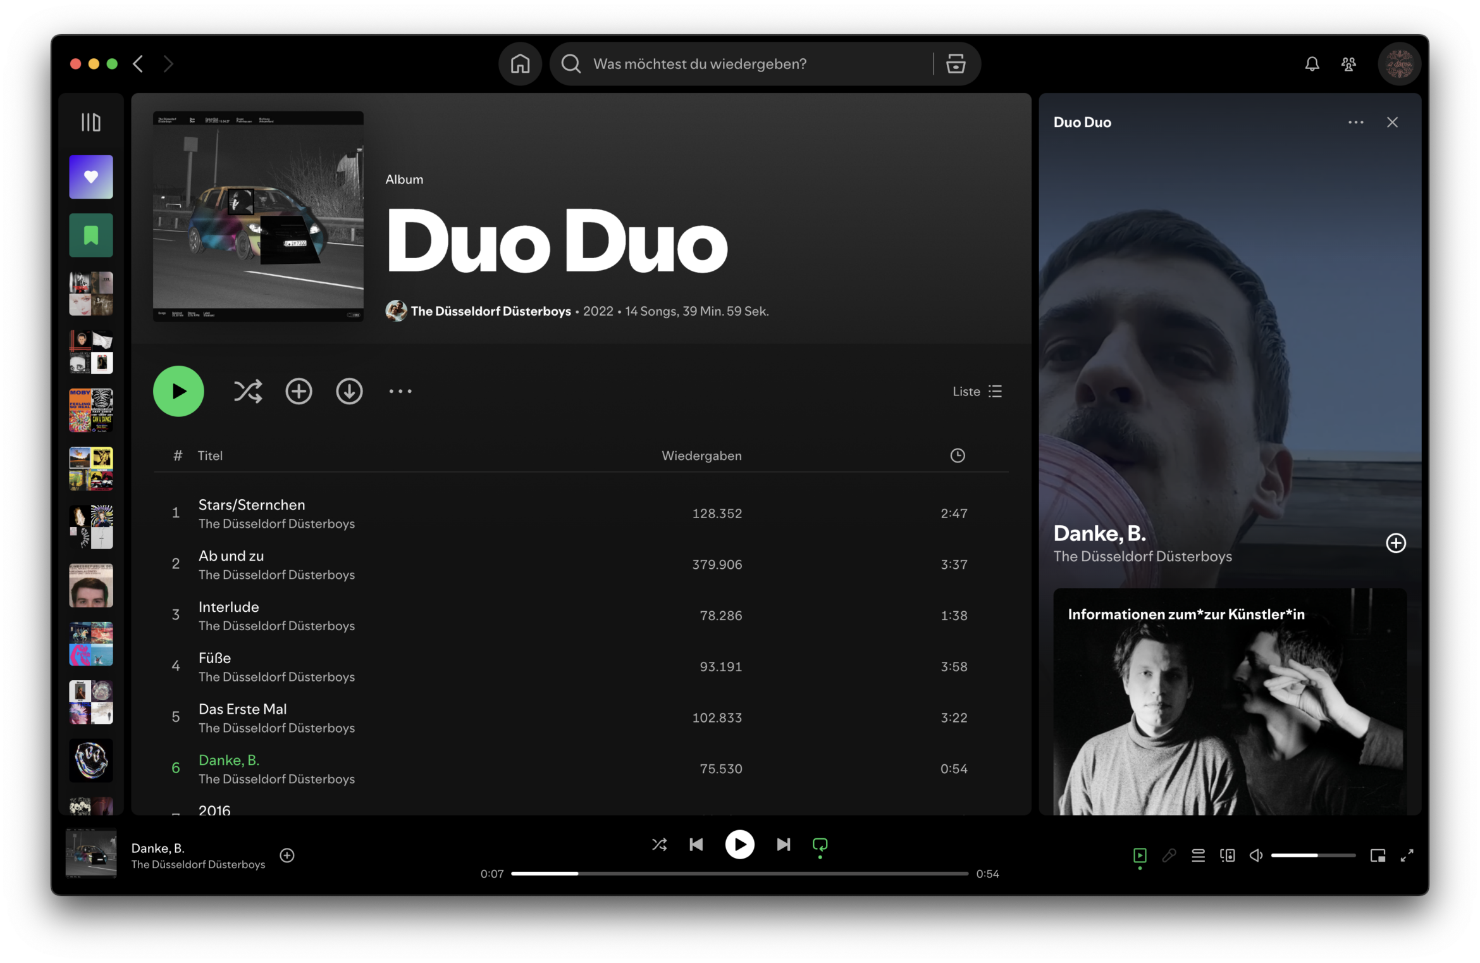
Task: Select the Ab und zu track row
Action: click(x=443, y=564)
